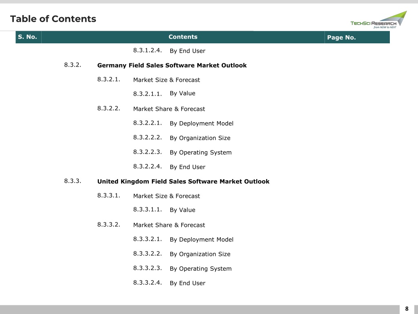Click "By Deployment Model" beside 8.3.3.2.1.
This screenshot has width=418, height=314.
(202, 240)
